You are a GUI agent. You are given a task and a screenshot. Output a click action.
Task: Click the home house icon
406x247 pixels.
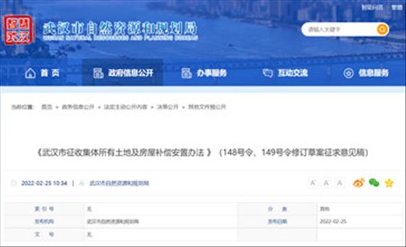[x=30, y=73]
